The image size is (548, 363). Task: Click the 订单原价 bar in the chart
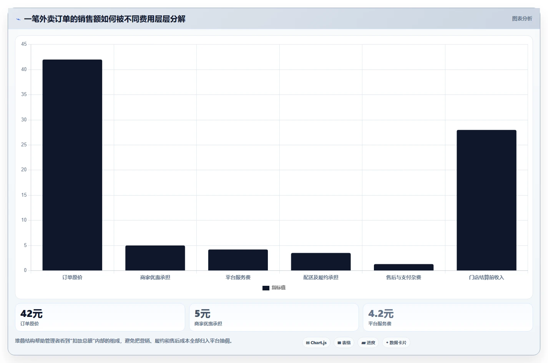click(72, 165)
